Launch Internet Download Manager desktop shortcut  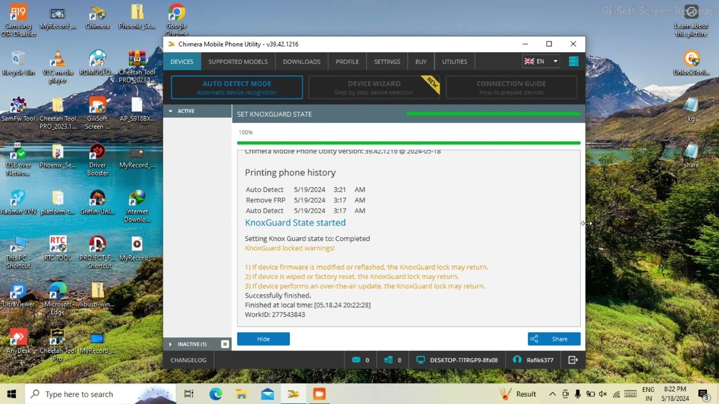pos(137,206)
